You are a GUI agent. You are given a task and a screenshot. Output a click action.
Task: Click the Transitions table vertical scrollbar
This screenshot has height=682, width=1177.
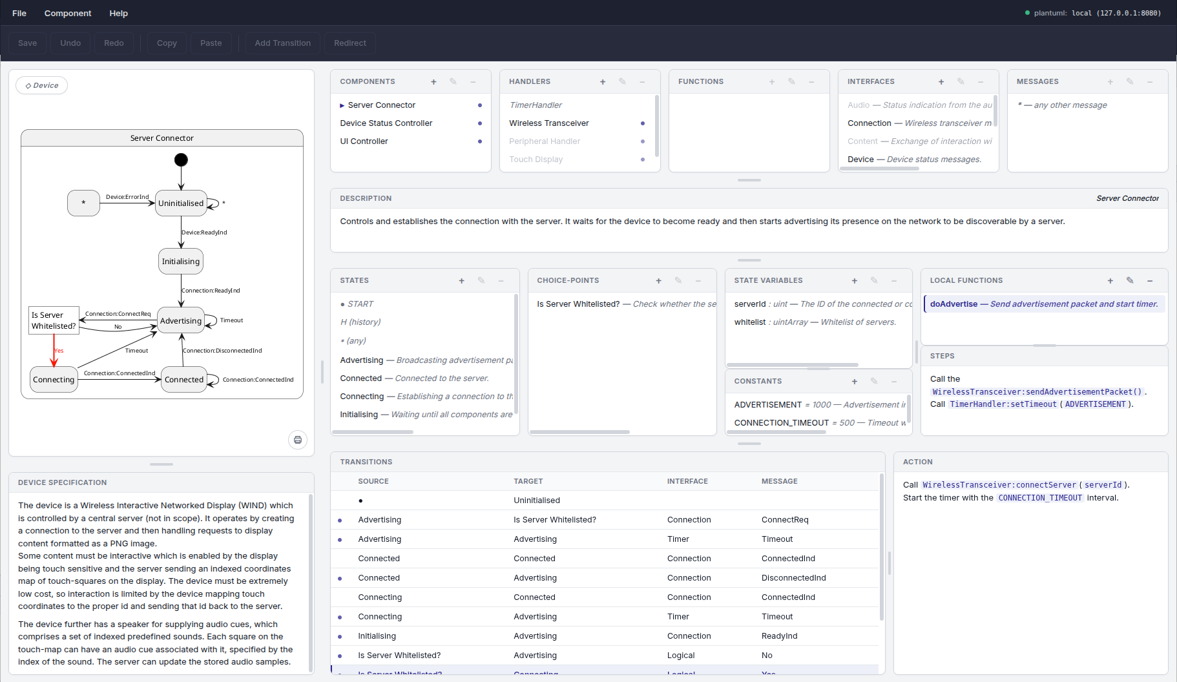point(882,548)
